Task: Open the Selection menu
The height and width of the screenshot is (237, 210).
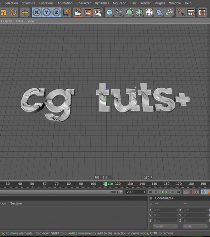Action: 11,3
